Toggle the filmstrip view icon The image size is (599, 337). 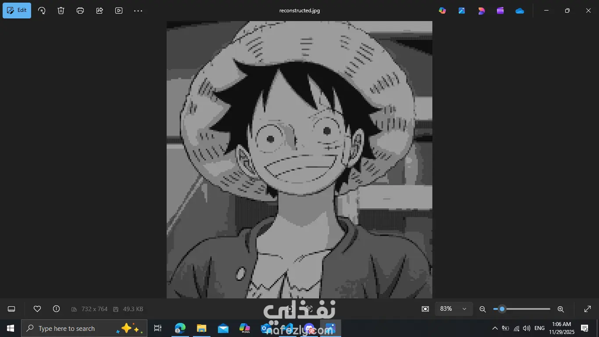(11, 309)
